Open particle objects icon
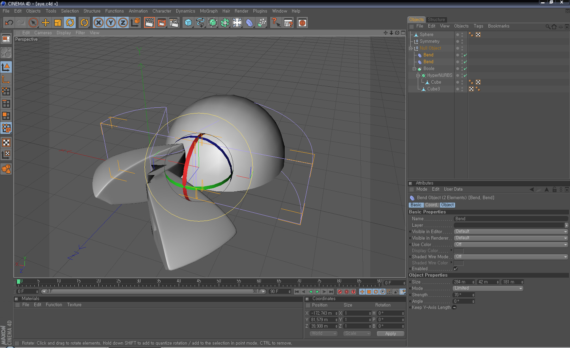Image resolution: width=570 pixels, height=348 pixels. [262, 23]
